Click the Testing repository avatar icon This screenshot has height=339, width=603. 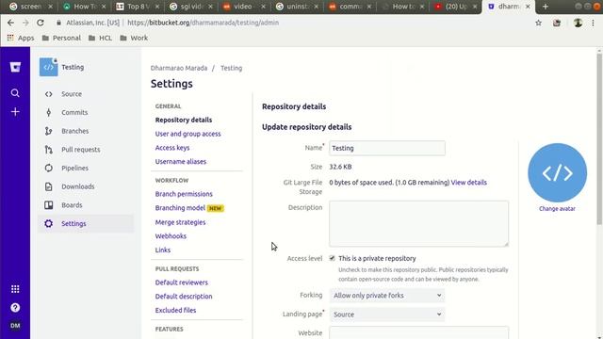pyautogui.click(x=48, y=67)
